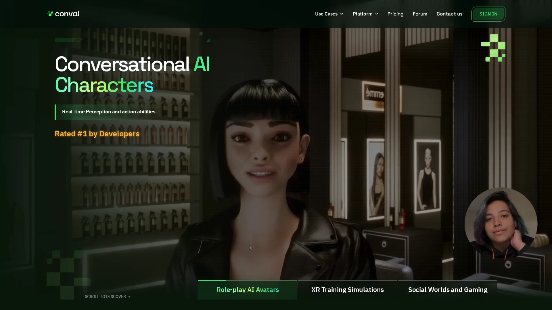Expand the Platform chevron arrow
The width and height of the screenshot is (552, 310).
(x=377, y=14)
